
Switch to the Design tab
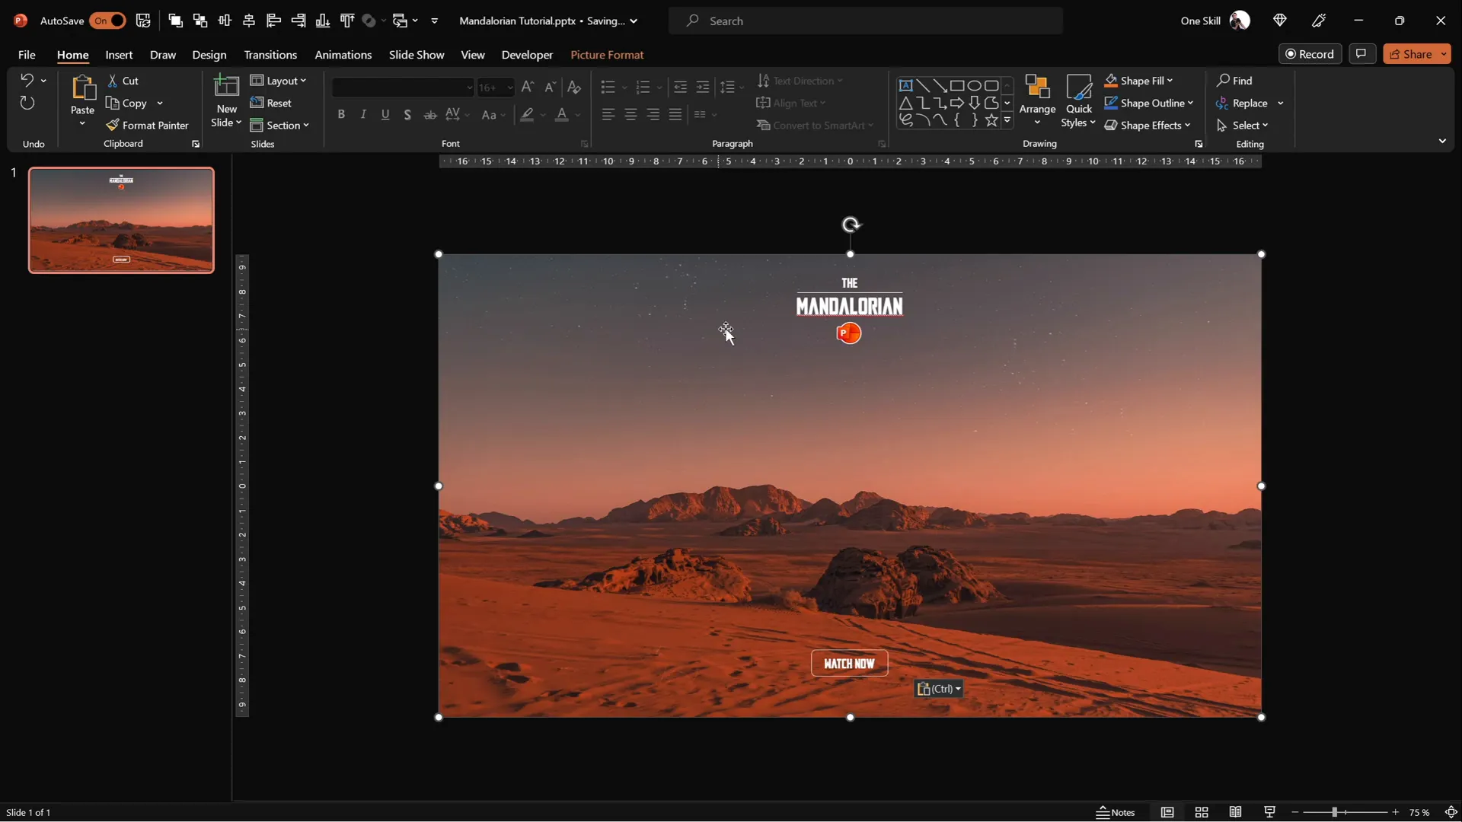(209, 55)
